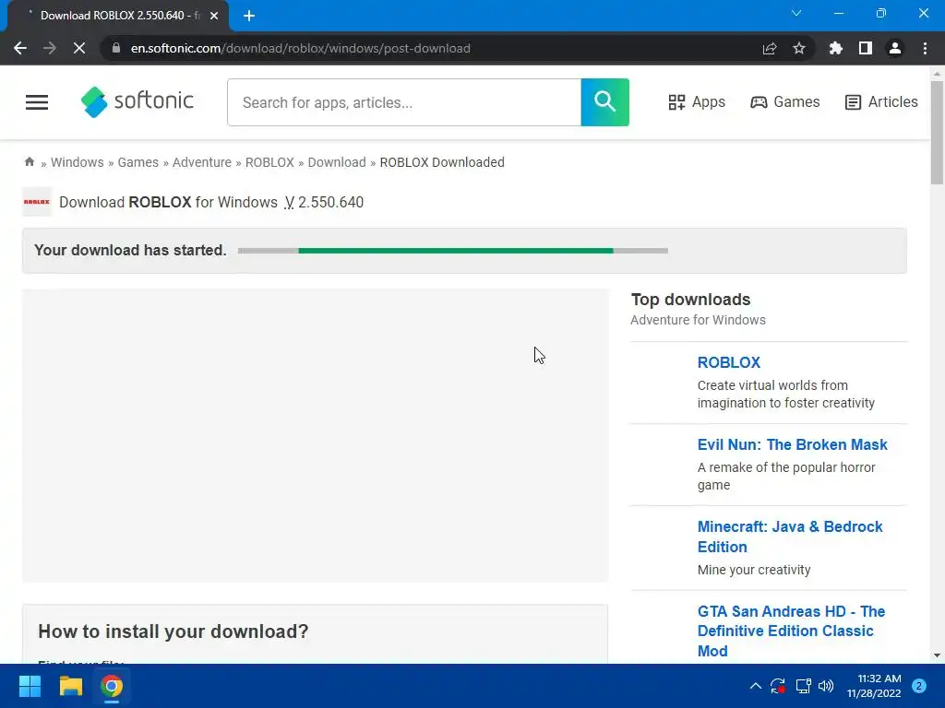Open Minecraft: Java & Bedrock Edition

pos(790,537)
